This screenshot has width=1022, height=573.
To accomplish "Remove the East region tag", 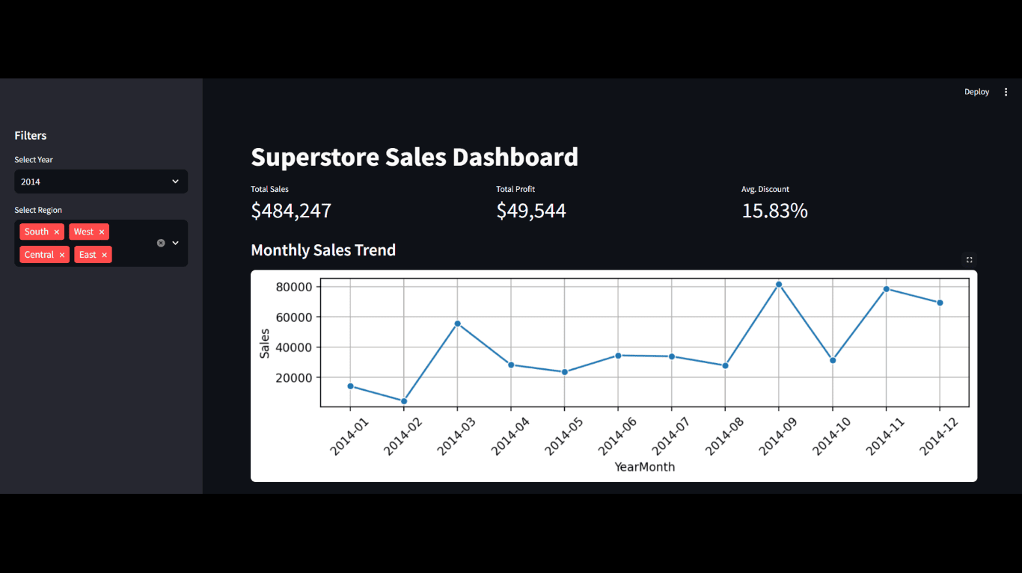I will [104, 255].
